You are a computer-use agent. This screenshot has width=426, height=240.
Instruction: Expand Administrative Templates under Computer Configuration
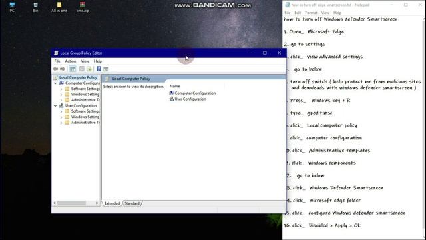[x=61, y=100]
